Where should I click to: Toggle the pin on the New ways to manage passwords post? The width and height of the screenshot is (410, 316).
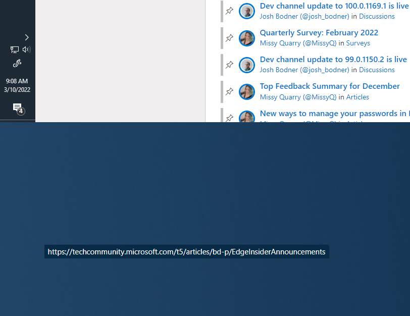coord(229,116)
